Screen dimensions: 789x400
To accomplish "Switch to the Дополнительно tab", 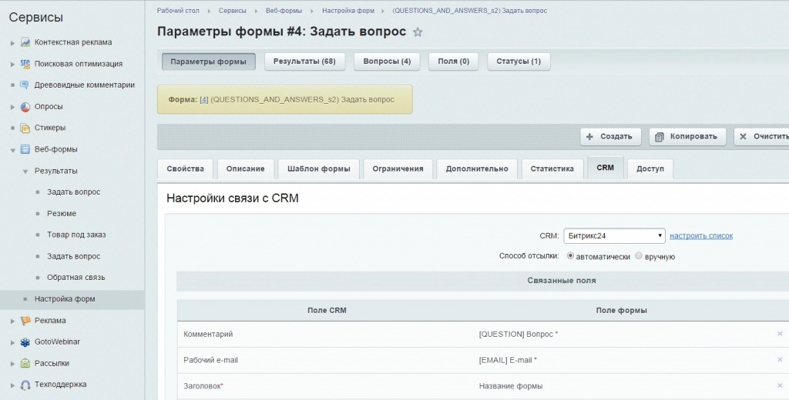I will [x=476, y=168].
